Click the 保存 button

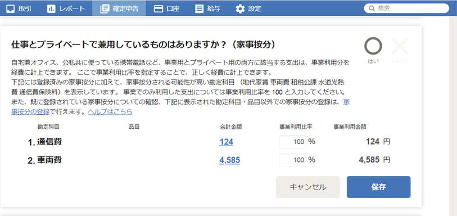379,187
